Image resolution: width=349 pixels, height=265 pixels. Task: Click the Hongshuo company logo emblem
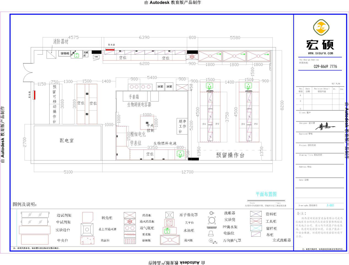point(321,28)
